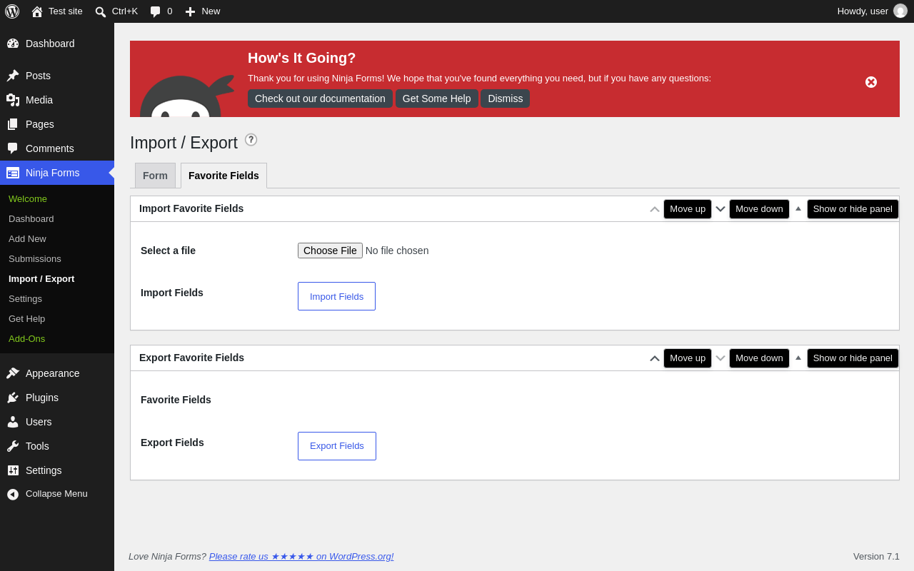Click the No file chosen text
Image resolution: width=914 pixels, height=571 pixels.
(397, 251)
